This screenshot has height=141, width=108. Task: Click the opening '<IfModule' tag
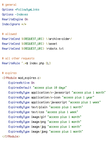click(9, 78)
